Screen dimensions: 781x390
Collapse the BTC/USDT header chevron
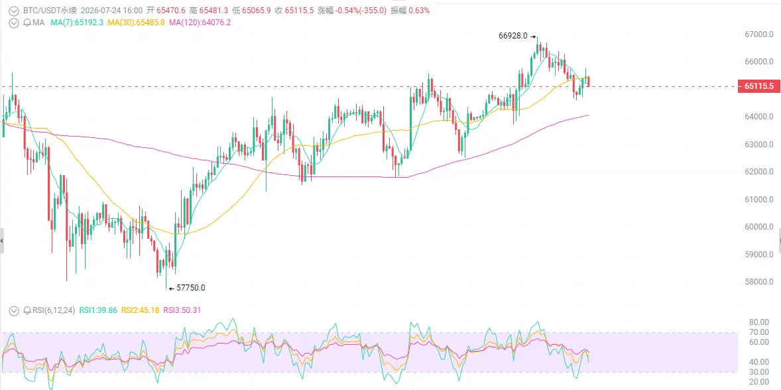(15, 10)
